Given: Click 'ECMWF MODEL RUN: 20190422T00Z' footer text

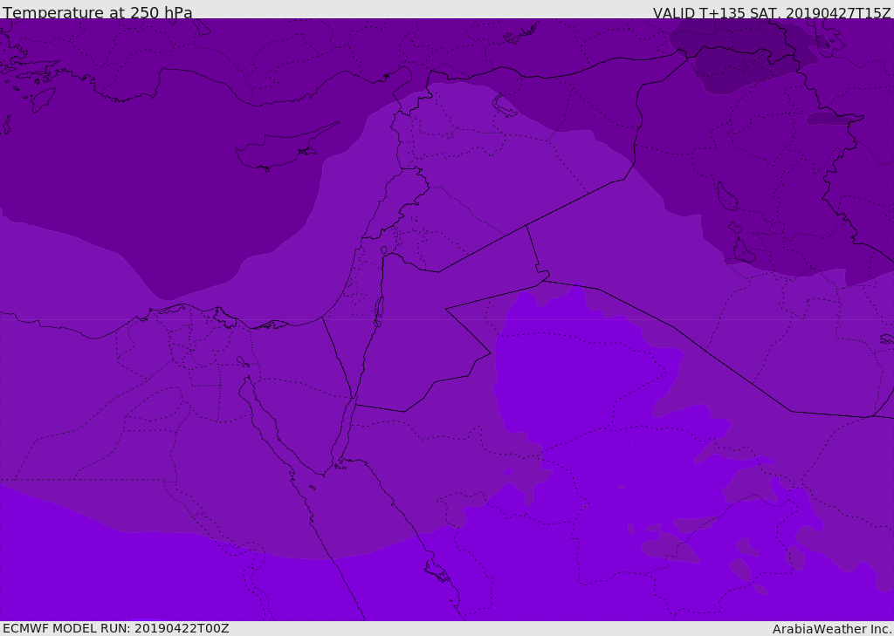Looking at the screenshot, I should (x=116, y=628).
